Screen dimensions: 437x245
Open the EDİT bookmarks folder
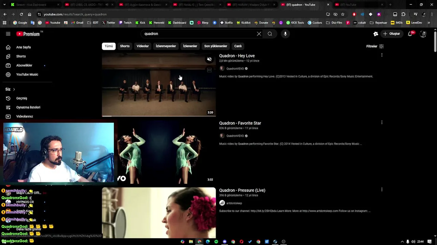pos(93,23)
